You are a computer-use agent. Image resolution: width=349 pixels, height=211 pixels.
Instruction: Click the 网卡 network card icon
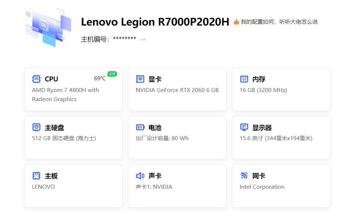click(244, 176)
